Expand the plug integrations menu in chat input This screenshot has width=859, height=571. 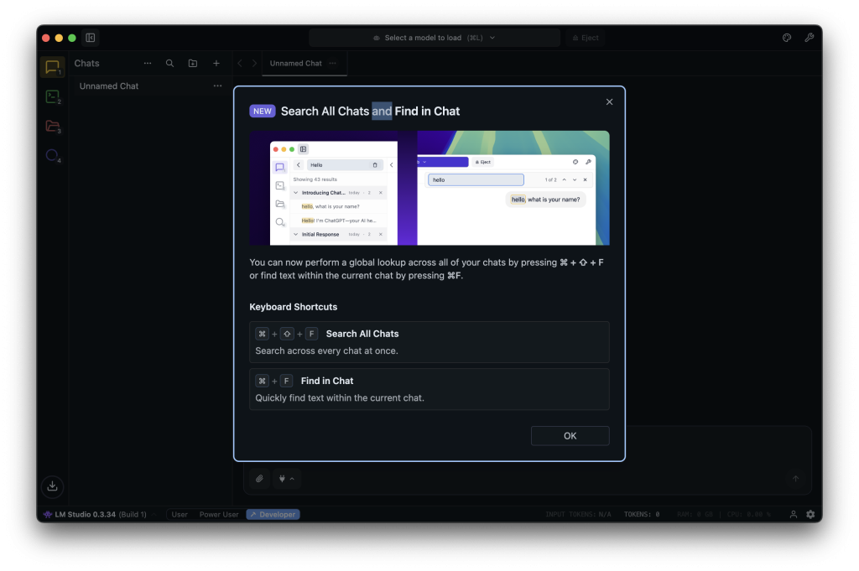click(x=286, y=479)
